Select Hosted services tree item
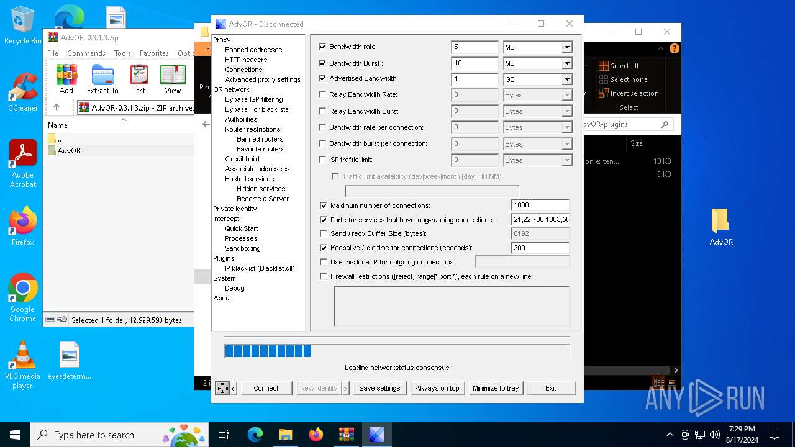 coord(249,179)
